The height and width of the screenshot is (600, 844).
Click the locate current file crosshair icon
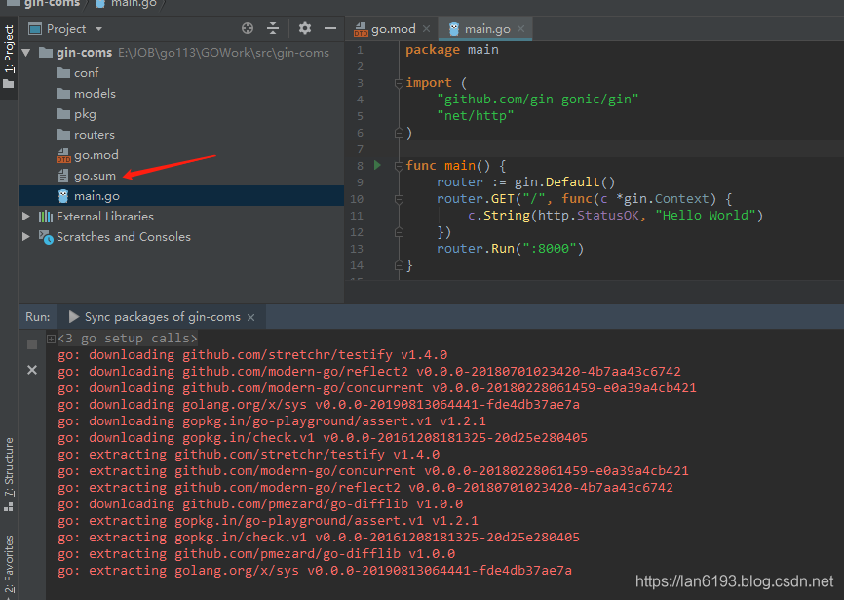(248, 28)
